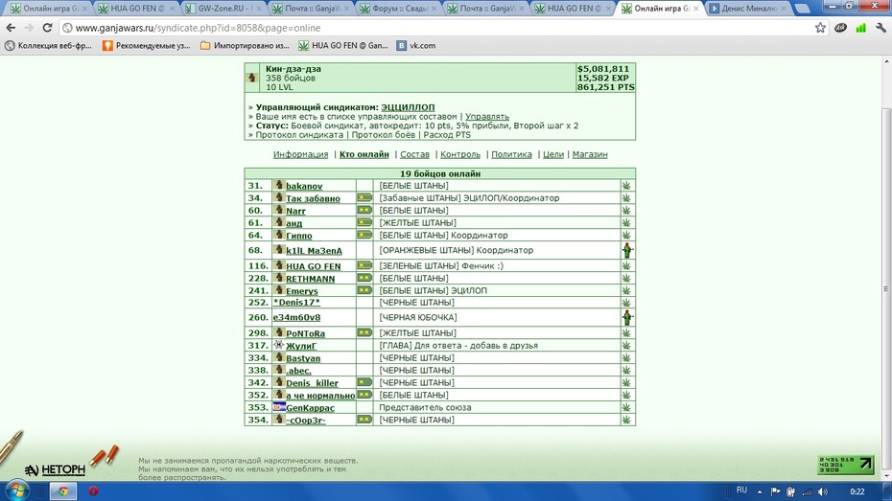892x501 pixels.
Task: Open the Состав section
Action: click(414, 154)
